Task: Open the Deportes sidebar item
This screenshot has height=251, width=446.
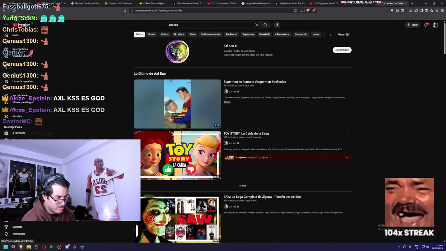Action: click(17, 227)
